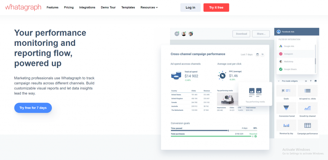Click the coins stack ad spend icon
Viewport: 328px width, 160px height.
click(176, 75)
